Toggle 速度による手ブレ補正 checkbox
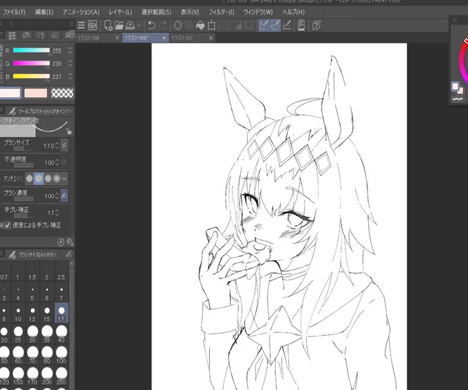468x390 pixels. coord(8,225)
